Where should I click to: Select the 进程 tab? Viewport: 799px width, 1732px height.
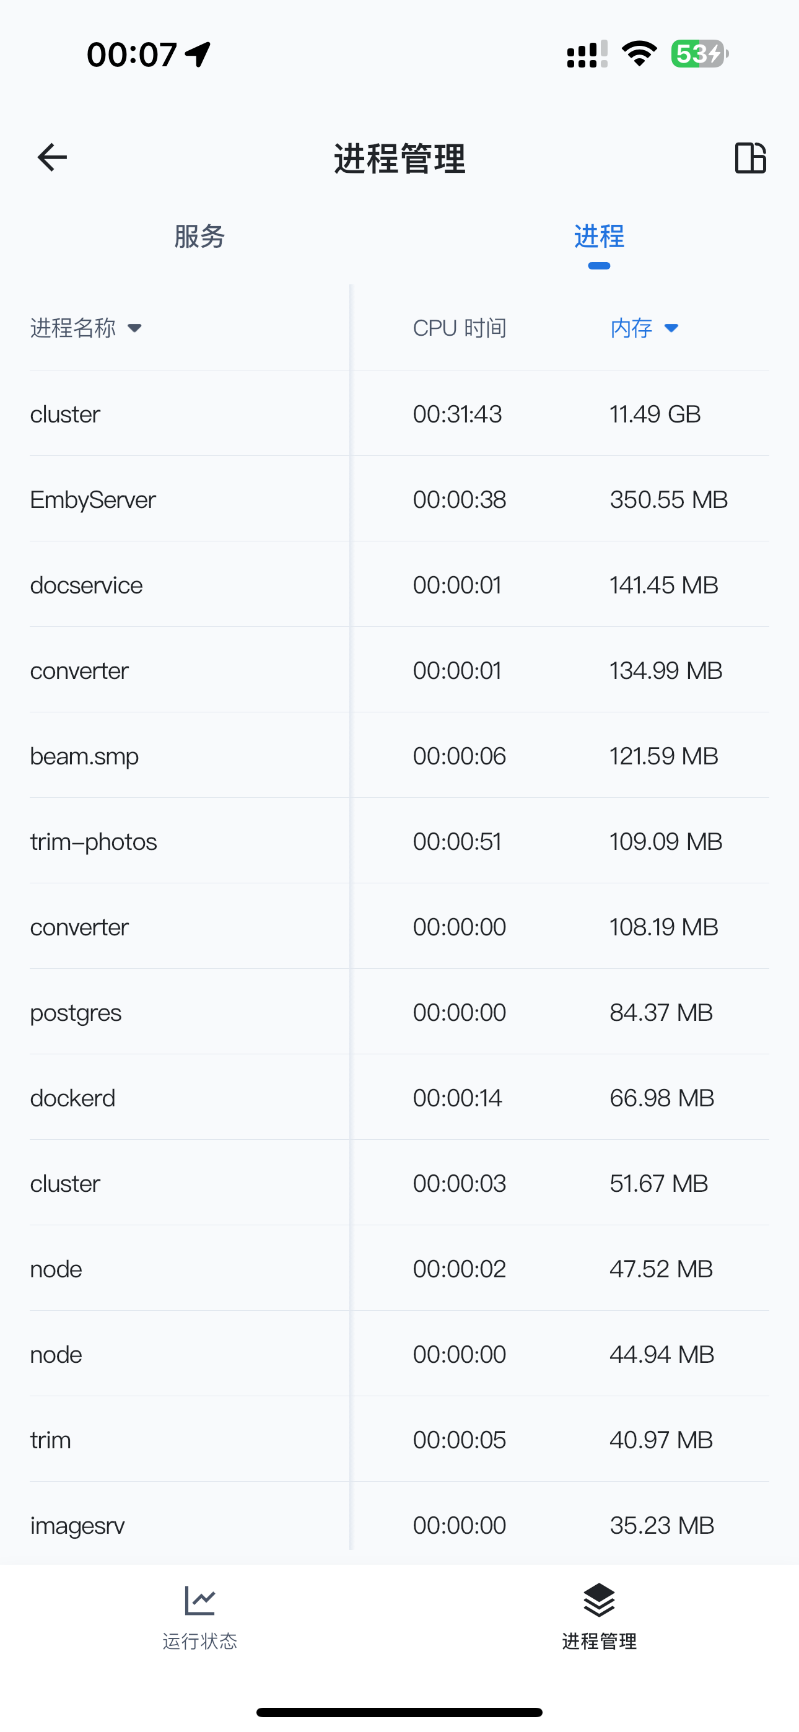(598, 237)
